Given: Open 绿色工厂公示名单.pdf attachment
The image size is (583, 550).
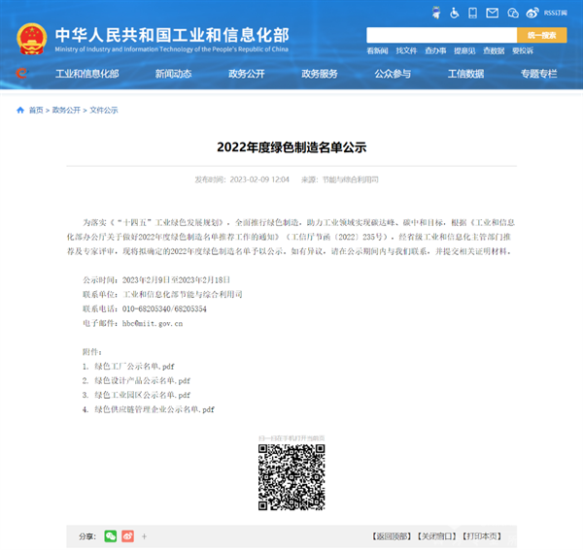Looking at the screenshot, I should [x=134, y=367].
